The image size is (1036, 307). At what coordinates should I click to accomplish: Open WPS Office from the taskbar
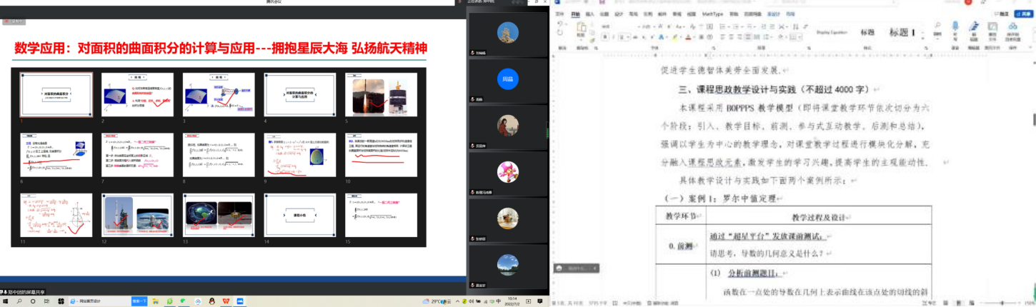coord(227,302)
